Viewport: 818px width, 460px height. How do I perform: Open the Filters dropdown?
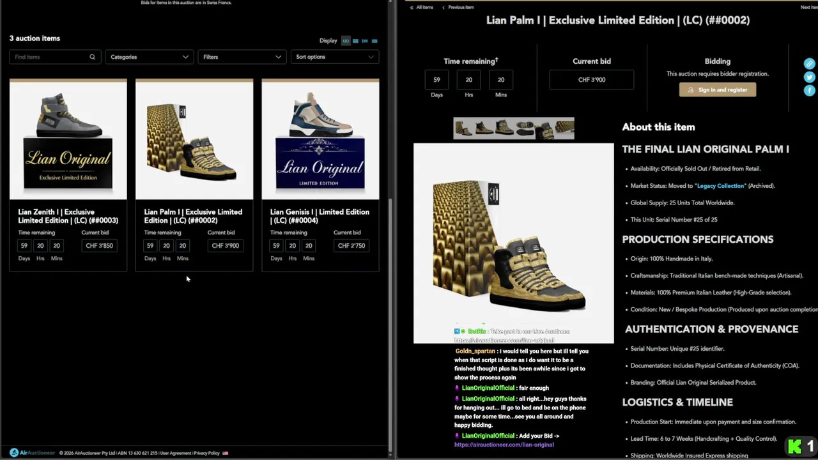click(x=242, y=57)
